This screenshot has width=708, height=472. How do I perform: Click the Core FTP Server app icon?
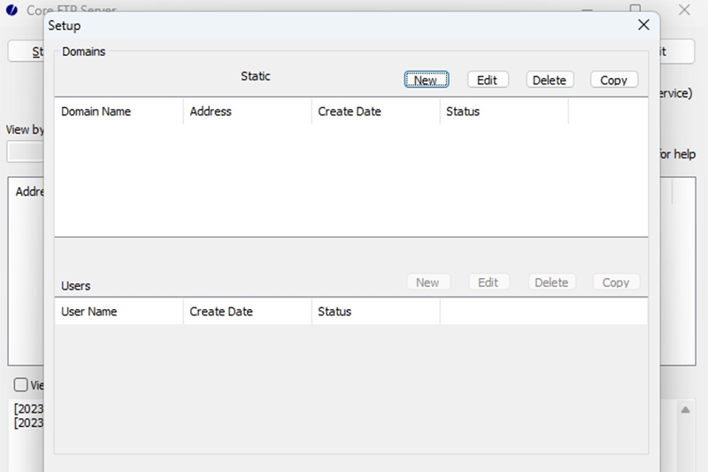[12, 10]
